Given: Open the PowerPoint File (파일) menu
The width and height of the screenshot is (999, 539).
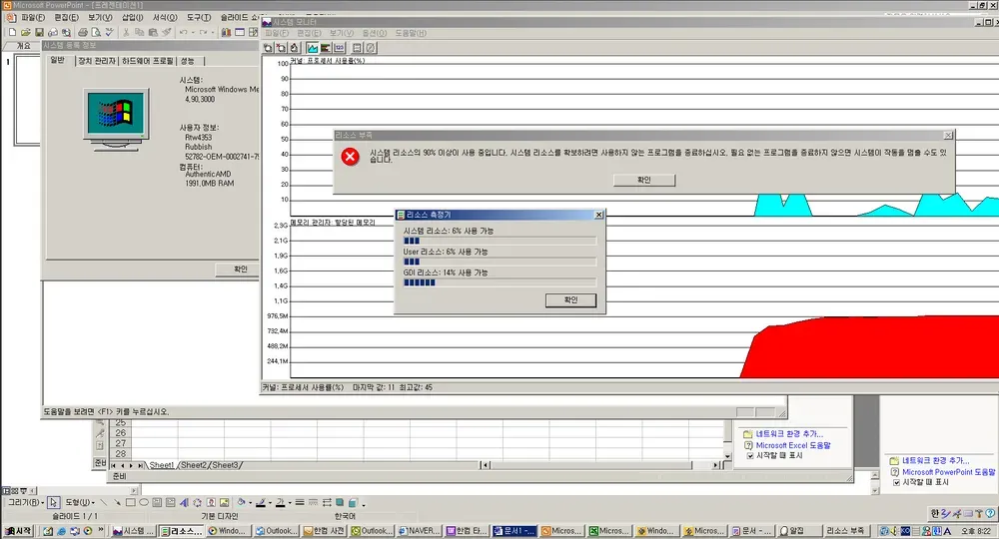Looking at the screenshot, I should tap(33, 17).
